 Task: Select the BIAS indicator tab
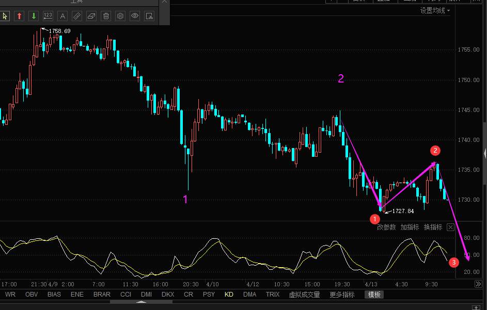pos(54,295)
